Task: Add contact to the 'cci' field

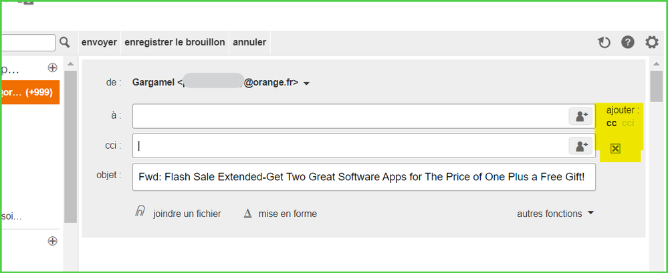Action: click(580, 146)
